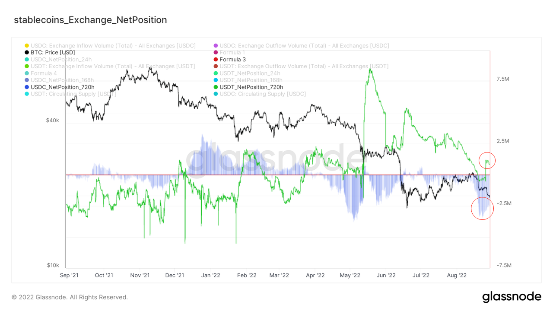This screenshot has width=553, height=311.
Task: Click the Glassnode copyright notice text
Action: 70,297
